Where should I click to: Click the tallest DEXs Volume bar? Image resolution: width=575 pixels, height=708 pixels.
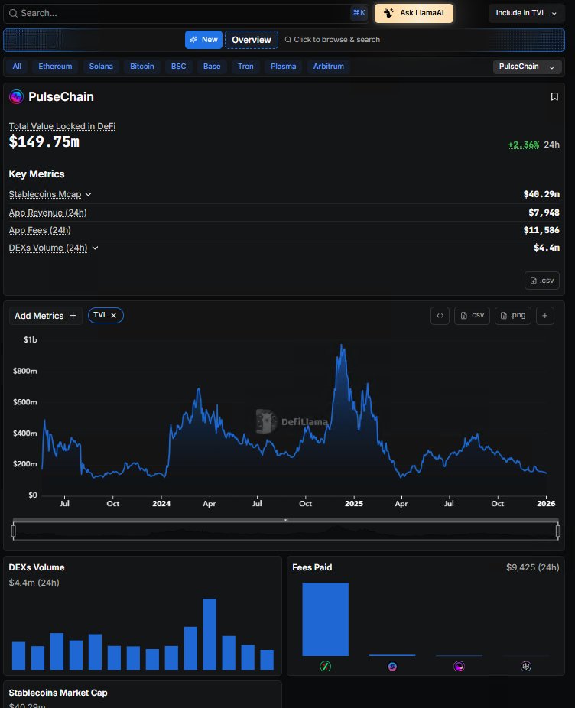coord(210,634)
